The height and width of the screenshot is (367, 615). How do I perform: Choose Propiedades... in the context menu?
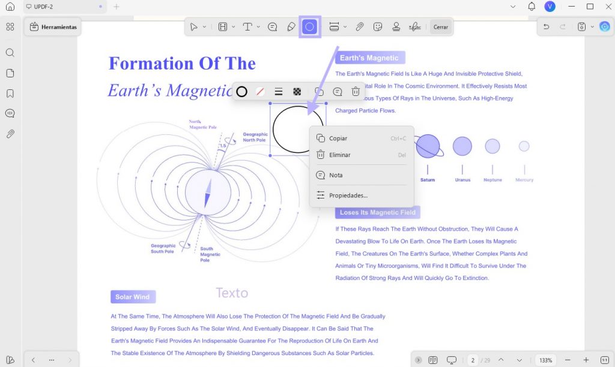361,195
